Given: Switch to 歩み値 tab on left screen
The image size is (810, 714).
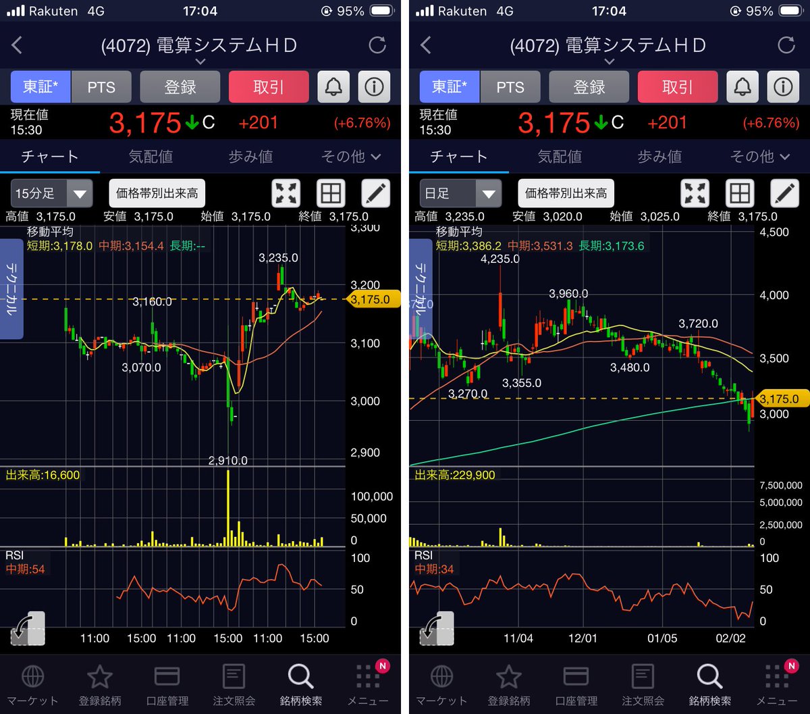Looking at the screenshot, I should pyautogui.click(x=250, y=157).
